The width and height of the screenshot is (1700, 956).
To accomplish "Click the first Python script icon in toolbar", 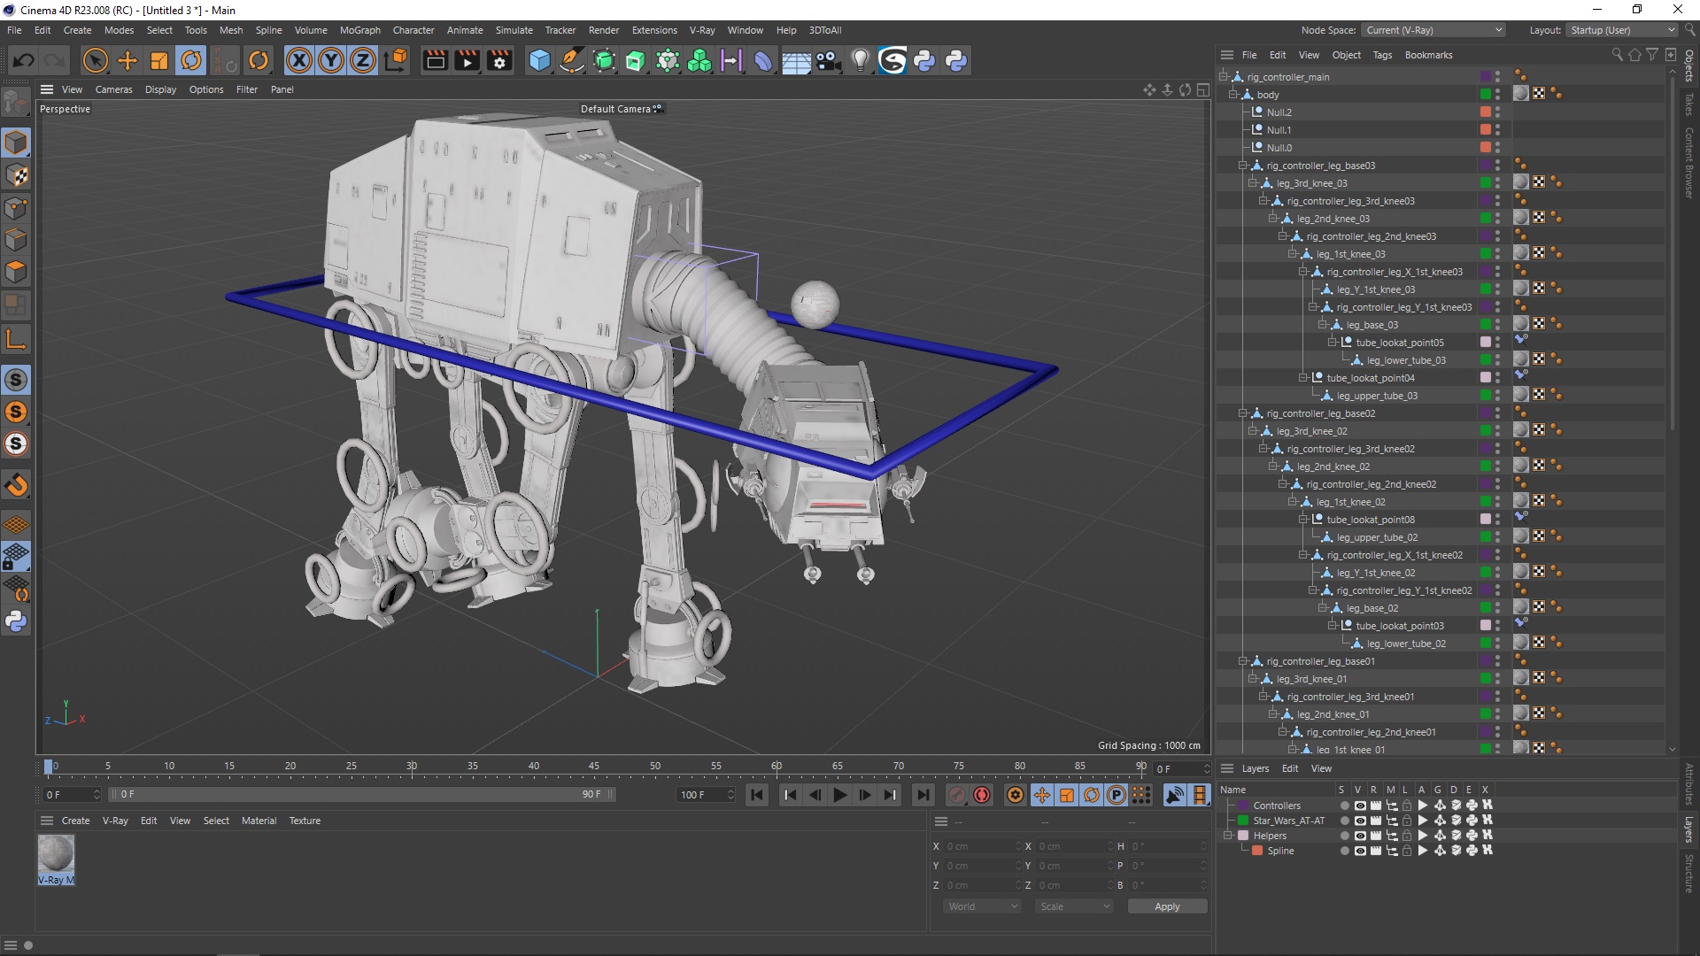I will 924,60.
